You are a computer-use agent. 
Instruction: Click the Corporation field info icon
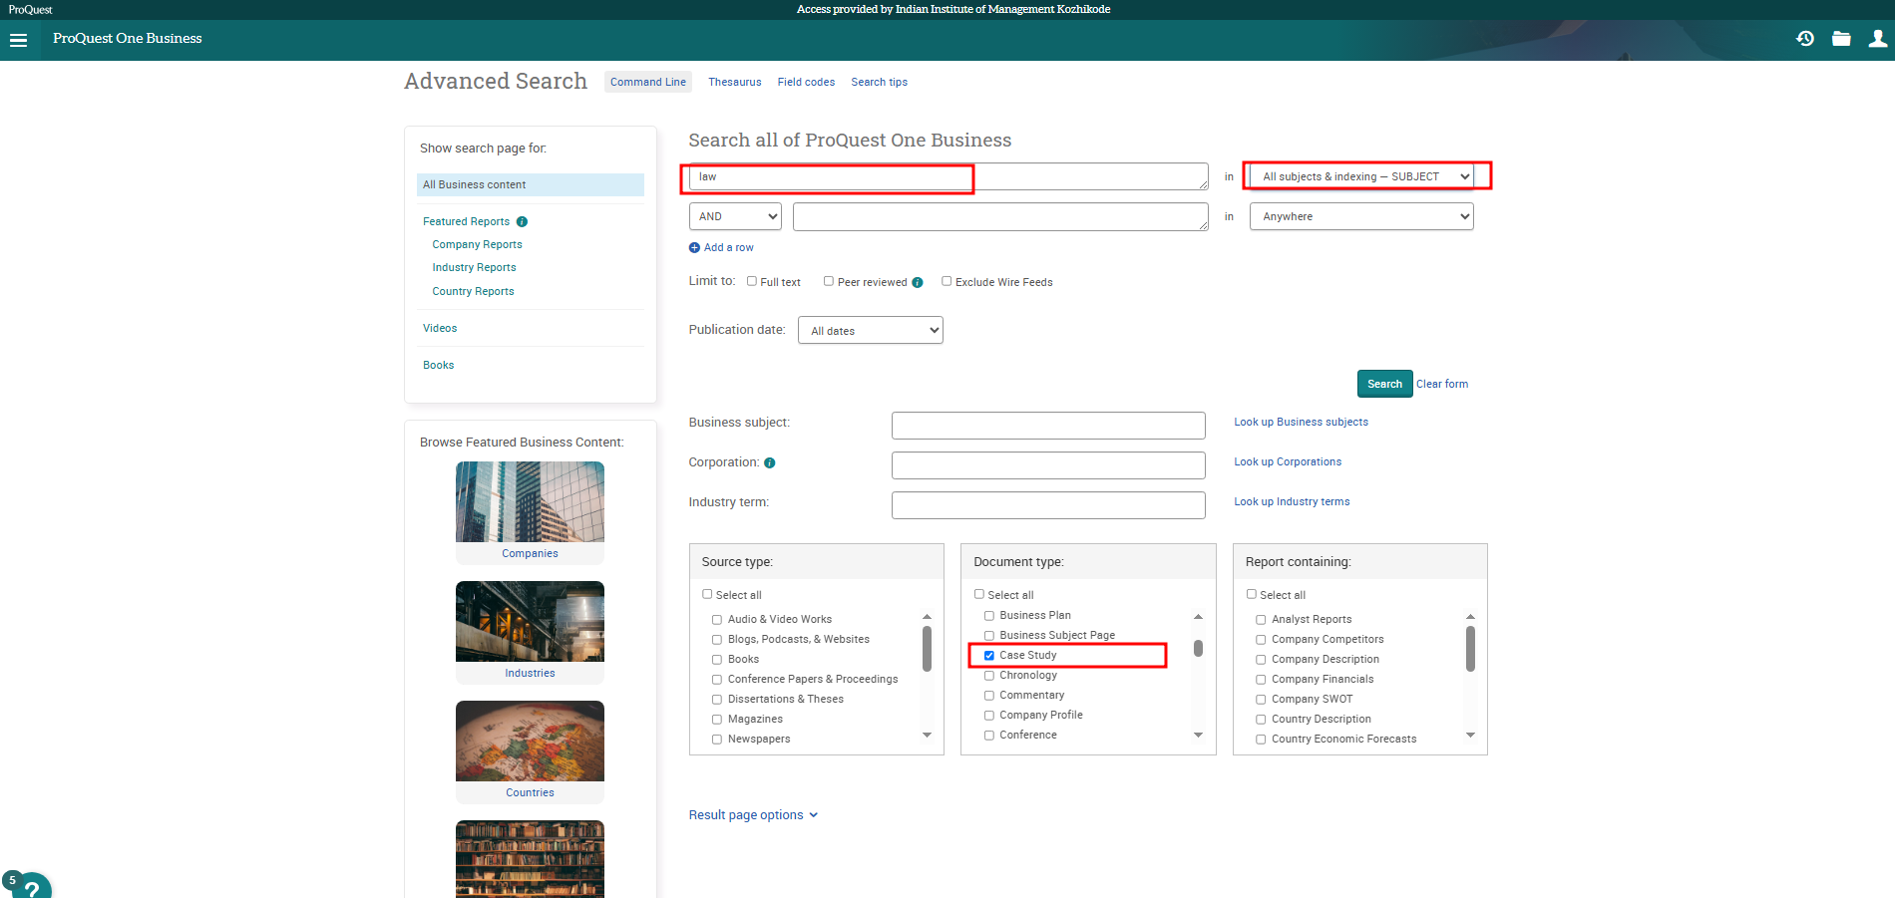[x=769, y=463]
